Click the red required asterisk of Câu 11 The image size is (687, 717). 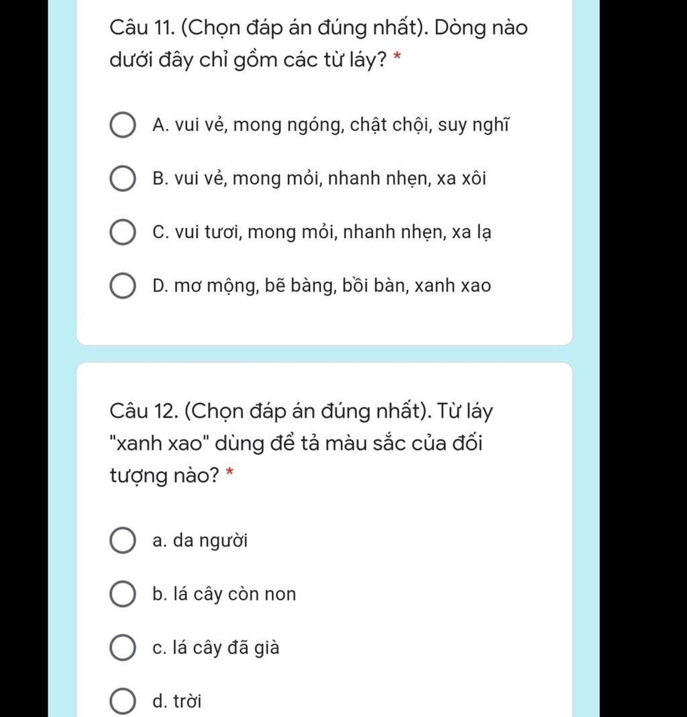coord(397,58)
